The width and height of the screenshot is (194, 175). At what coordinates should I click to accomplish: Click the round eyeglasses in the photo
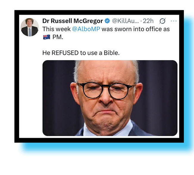[x=105, y=90]
